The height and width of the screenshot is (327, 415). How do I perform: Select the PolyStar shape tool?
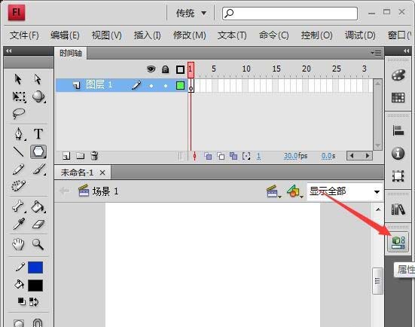(x=38, y=151)
